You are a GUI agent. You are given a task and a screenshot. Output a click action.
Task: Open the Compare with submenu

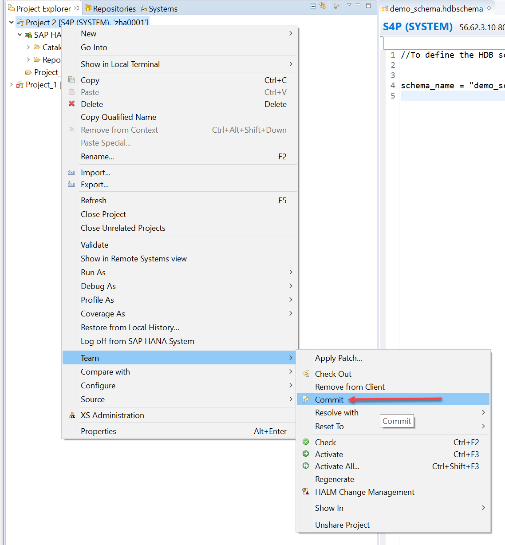click(x=179, y=372)
